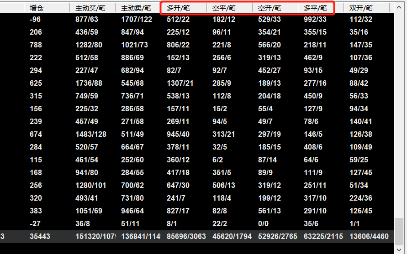This screenshot has width=407, height=254.
Task: Select the cell 450/9
Action: pyautogui.click(x=313, y=96)
